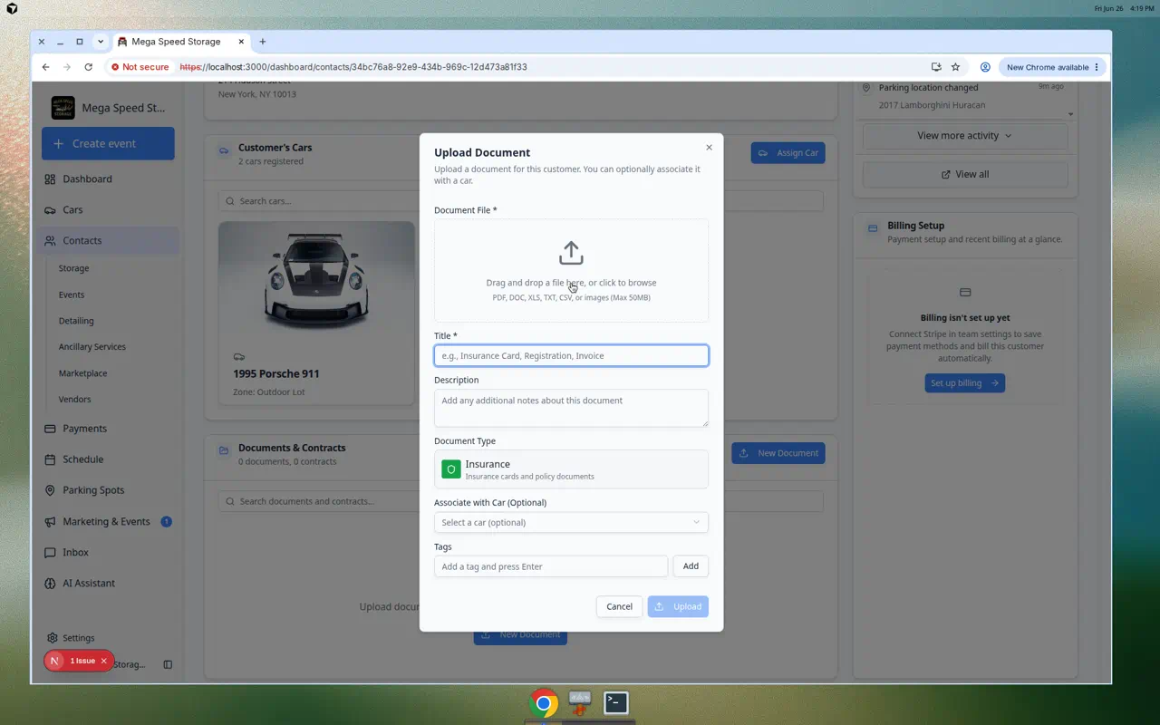1160x725 pixels.
Task: Expand the Select a car dropdown
Action: (571, 522)
